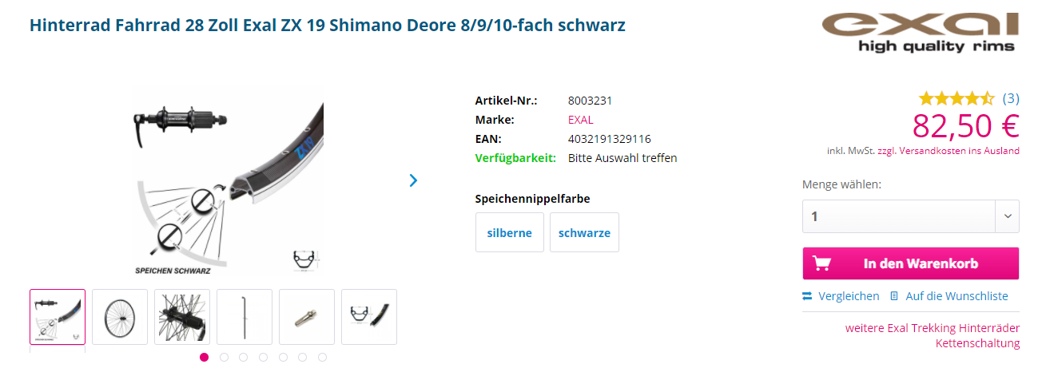Choose schwarze spoke nipple color
The height and width of the screenshot is (372, 1046).
[x=584, y=232]
